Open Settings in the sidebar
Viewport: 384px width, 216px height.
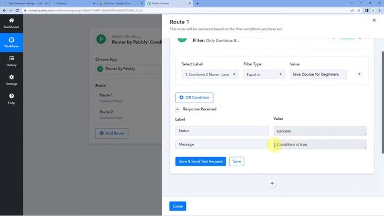point(11,80)
